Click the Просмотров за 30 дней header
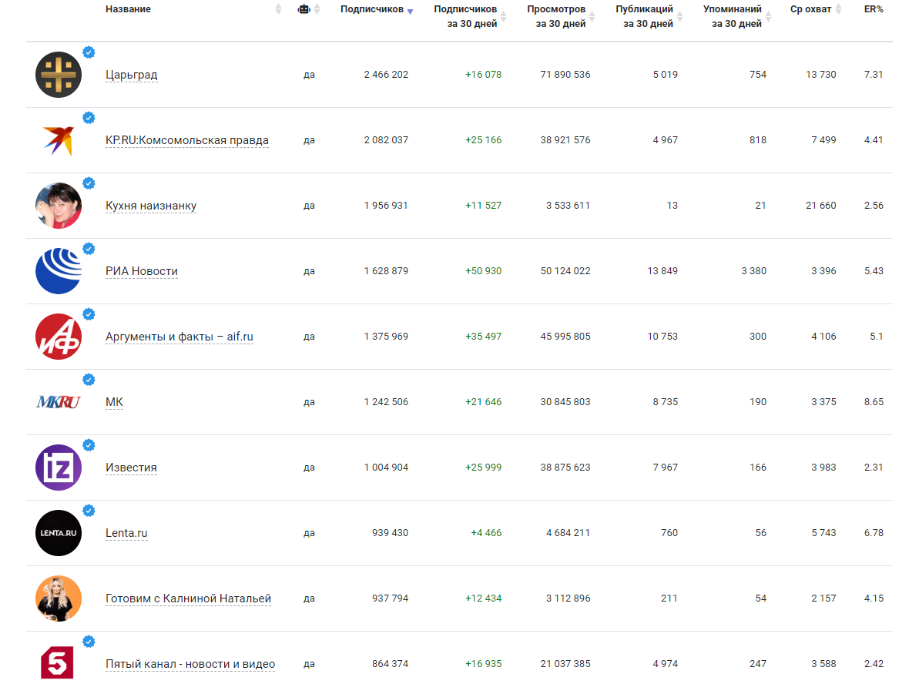This screenshot has width=919, height=694. coord(556,16)
